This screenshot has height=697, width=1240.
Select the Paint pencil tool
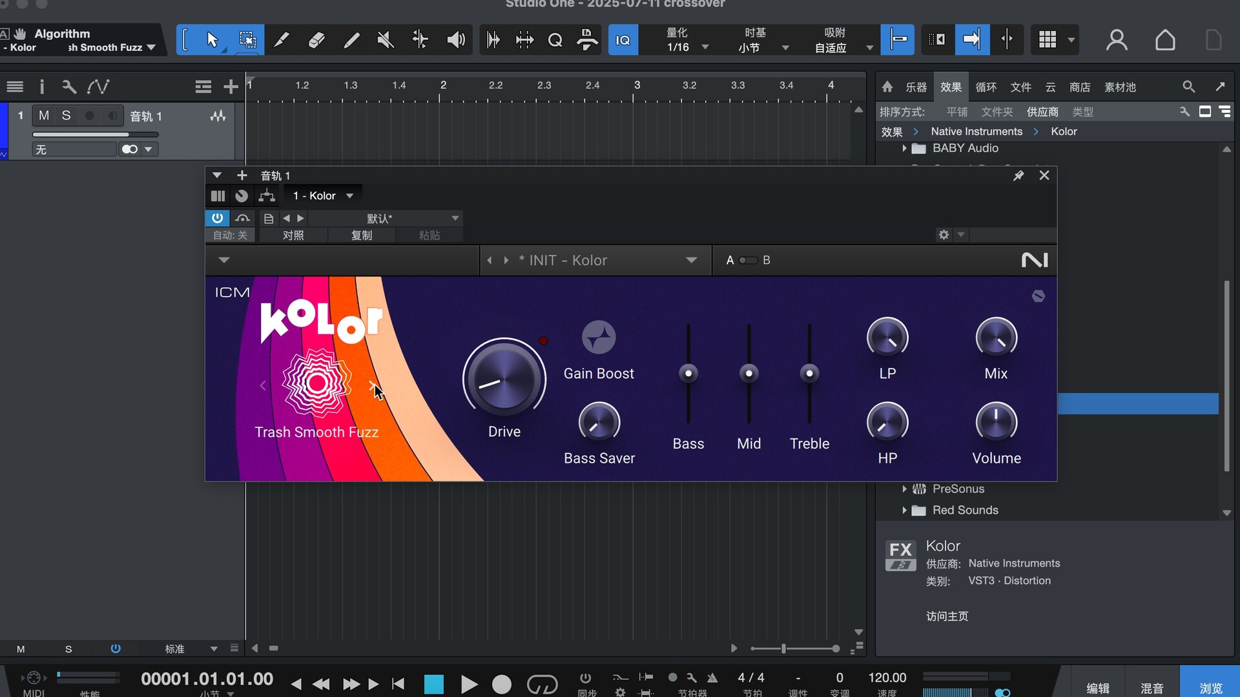point(351,40)
